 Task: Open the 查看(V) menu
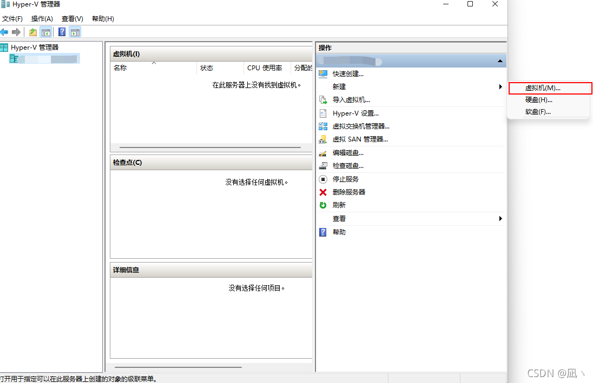pos(73,19)
